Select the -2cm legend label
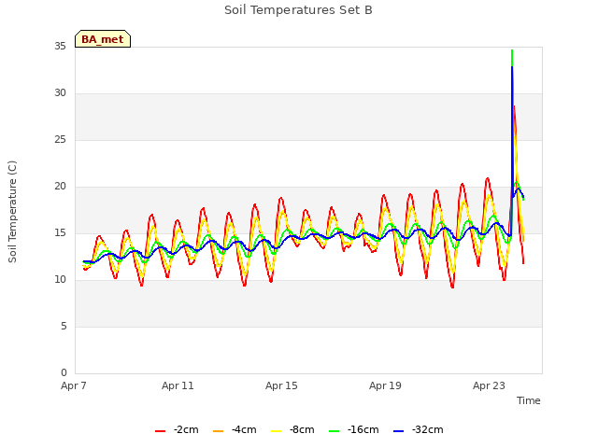Viewport: 598px width, 448px height. pos(186,429)
